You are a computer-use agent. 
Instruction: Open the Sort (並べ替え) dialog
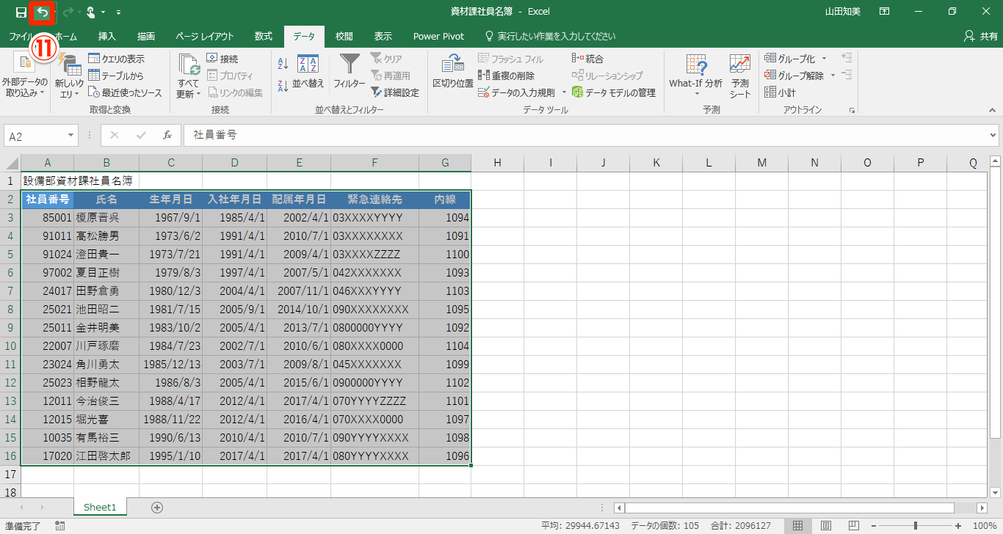tap(308, 71)
